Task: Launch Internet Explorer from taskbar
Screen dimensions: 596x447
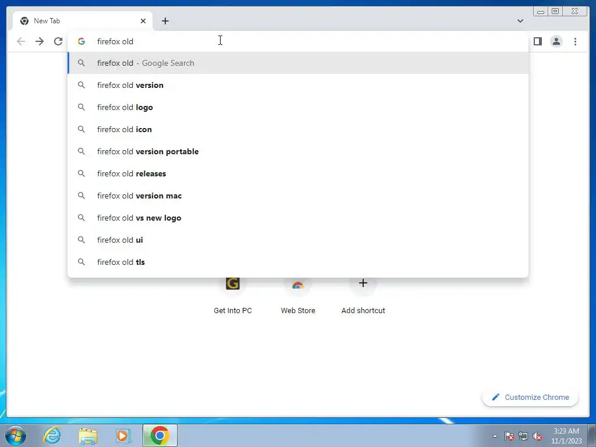Action: [x=52, y=435]
